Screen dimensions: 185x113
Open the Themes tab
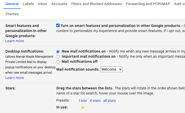click(12, 14)
